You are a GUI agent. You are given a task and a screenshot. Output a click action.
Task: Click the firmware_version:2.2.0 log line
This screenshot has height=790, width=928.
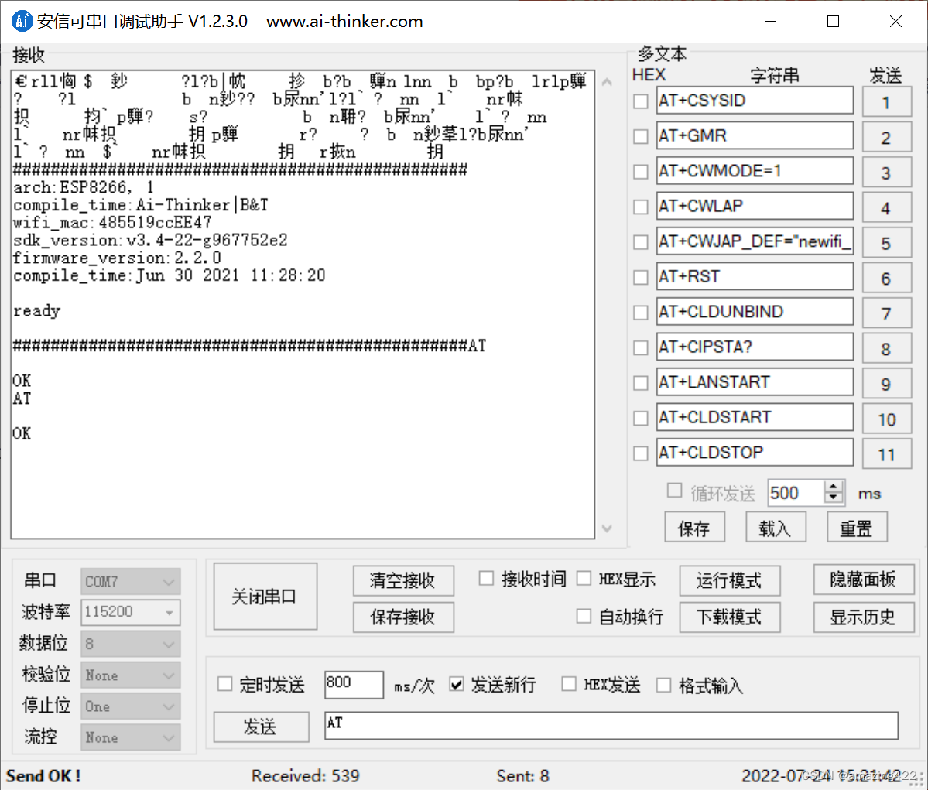[117, 258]
